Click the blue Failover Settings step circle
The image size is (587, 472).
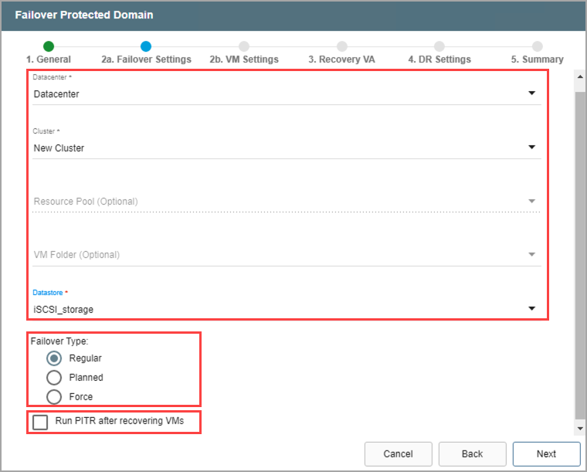point(146,46)
